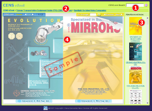Select the CENS.com tab in toolbar

[x=9, y=14]
